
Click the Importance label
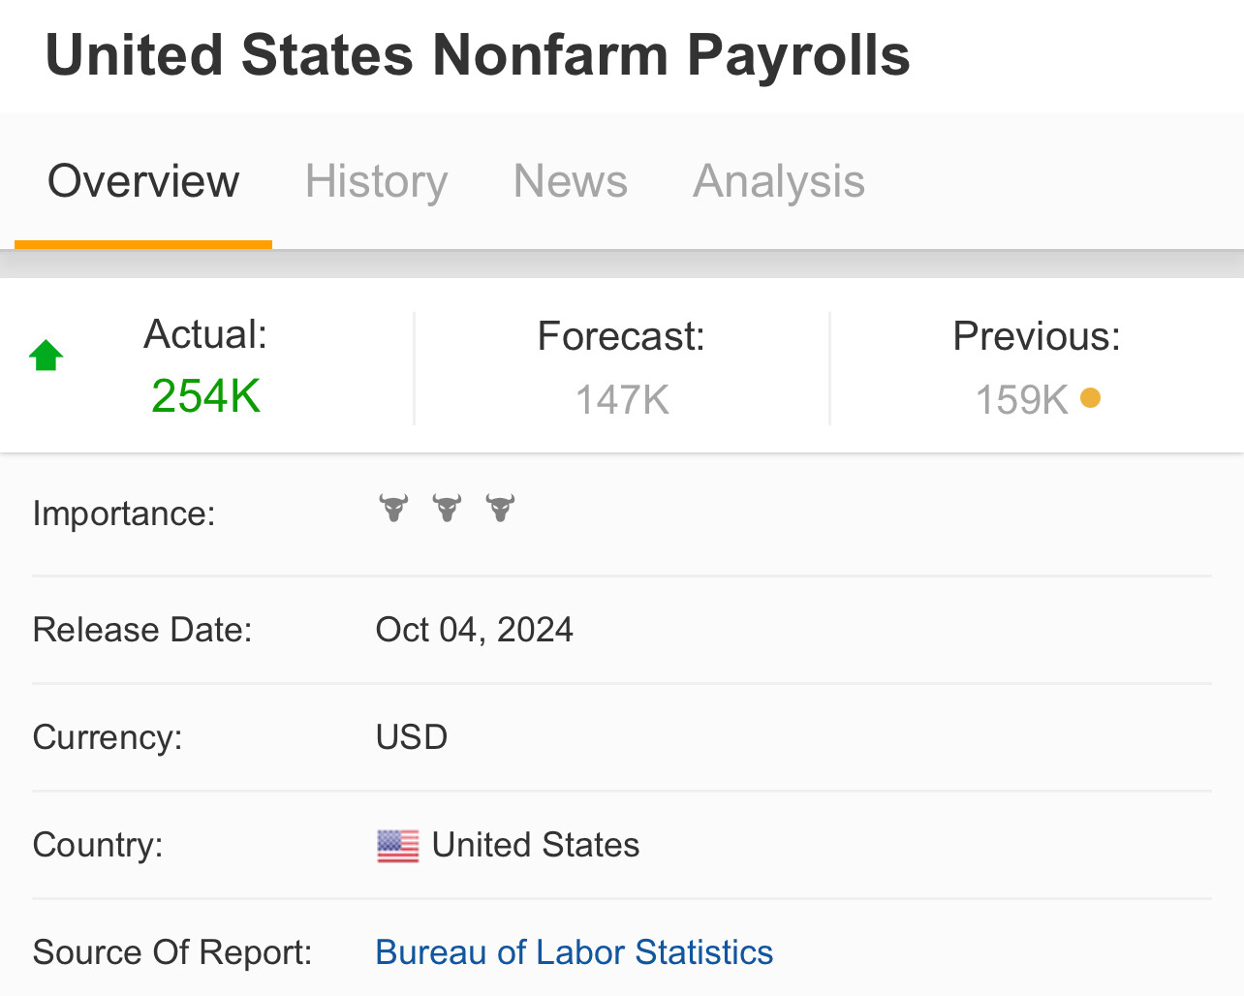[124, 514]
